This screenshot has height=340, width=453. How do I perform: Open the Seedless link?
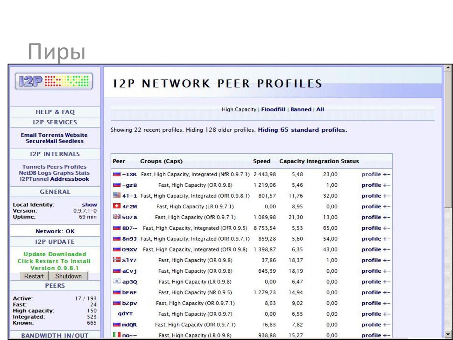71,141
